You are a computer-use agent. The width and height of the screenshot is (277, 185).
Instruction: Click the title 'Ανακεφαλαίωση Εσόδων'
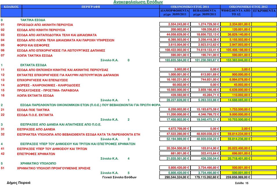(138, 2)
